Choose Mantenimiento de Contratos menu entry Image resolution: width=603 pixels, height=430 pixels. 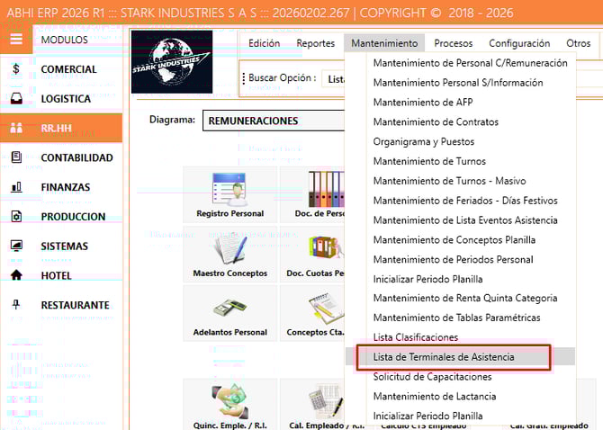coord(436,122)
